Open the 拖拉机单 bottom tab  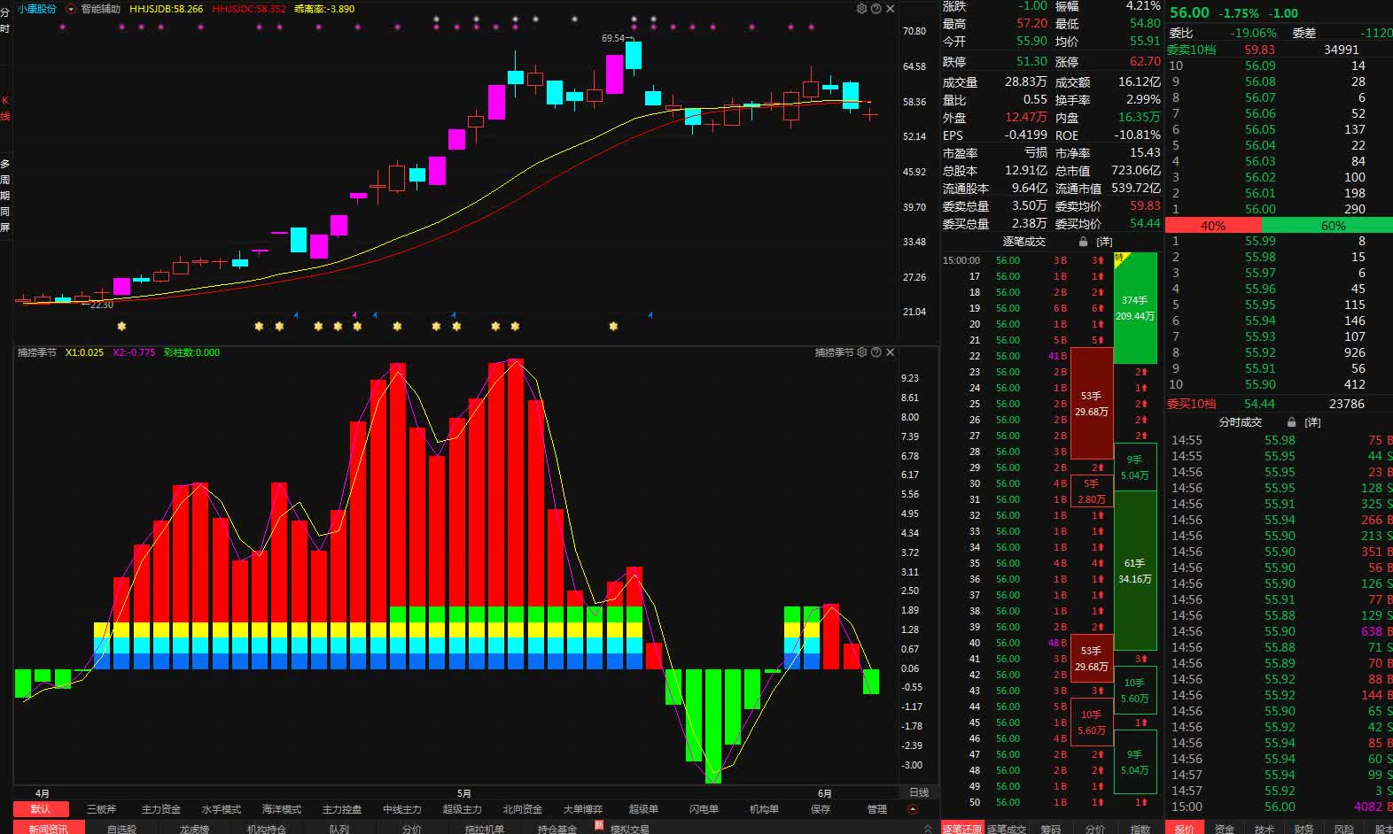coord(485,829)
